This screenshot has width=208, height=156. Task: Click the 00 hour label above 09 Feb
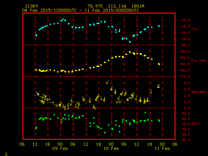(x=60, y=144)
